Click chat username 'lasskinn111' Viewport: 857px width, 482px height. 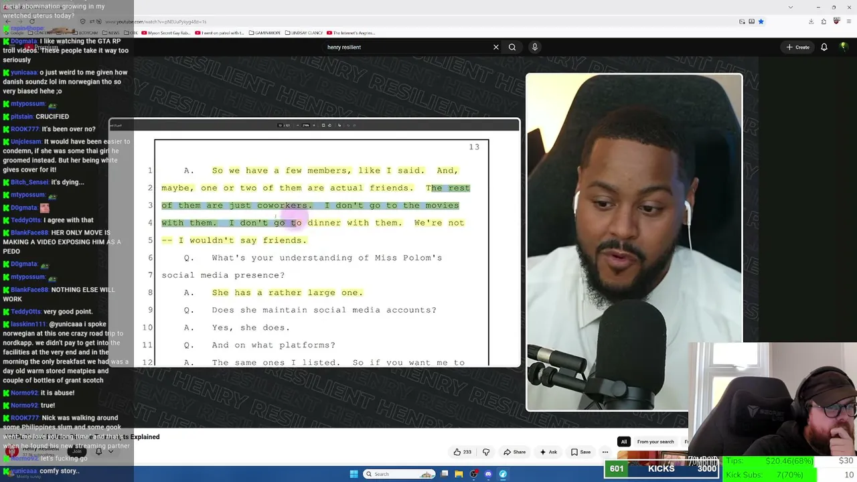27,324
